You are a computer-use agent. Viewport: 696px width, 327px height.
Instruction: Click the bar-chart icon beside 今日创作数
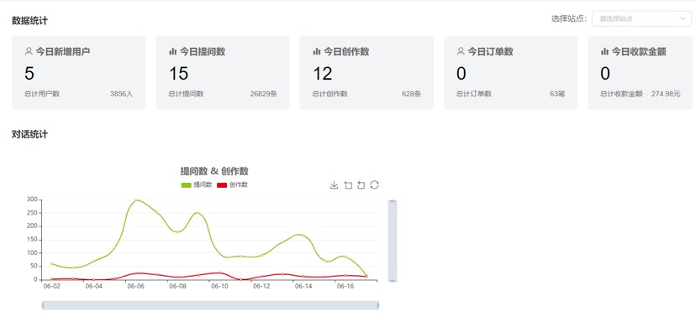pyautogui.click(x=317, y=51)
